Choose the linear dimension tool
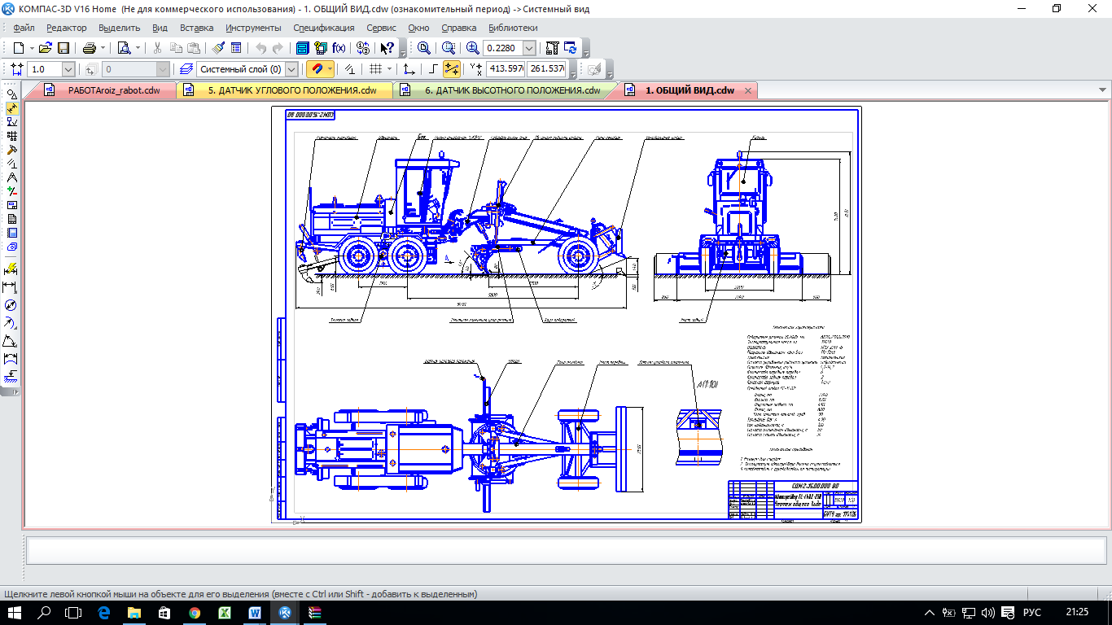 (11, 287)
